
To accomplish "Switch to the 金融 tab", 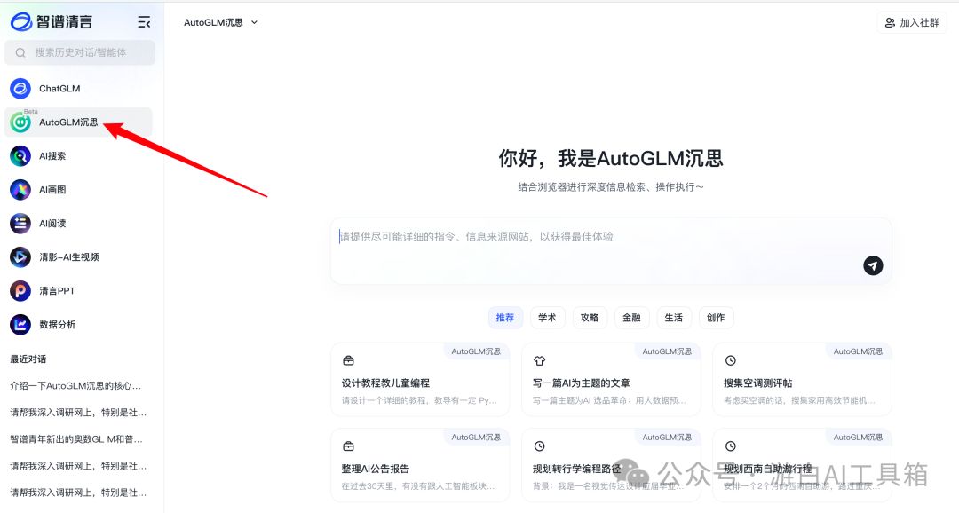I will click(x=632, y=318).
